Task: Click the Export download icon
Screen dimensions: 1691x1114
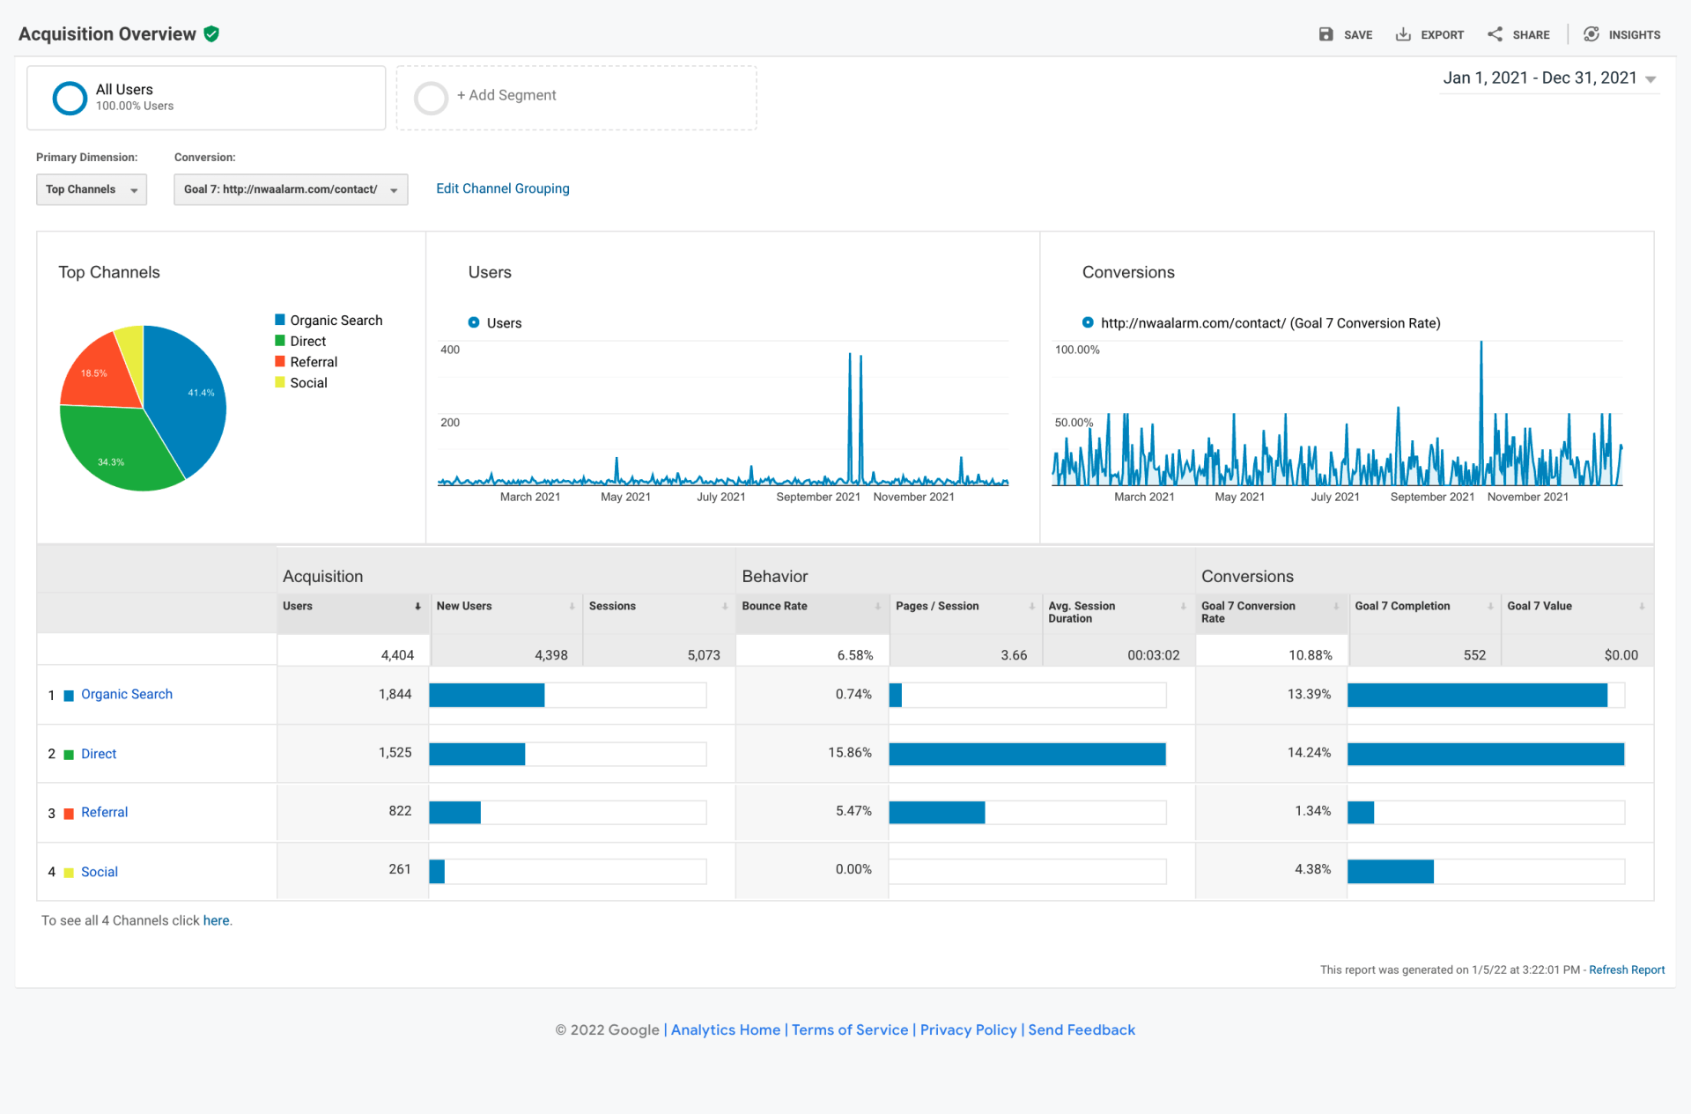Action: click(x=1403, y=34)
